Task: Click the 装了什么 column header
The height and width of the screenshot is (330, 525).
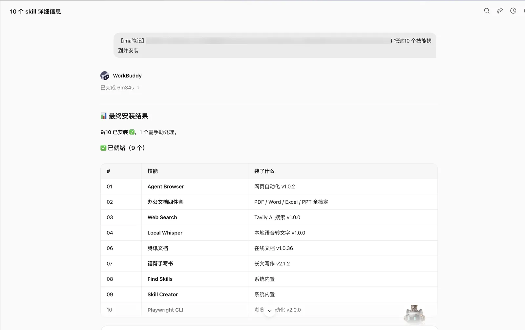Action: [x=264, y=171]
